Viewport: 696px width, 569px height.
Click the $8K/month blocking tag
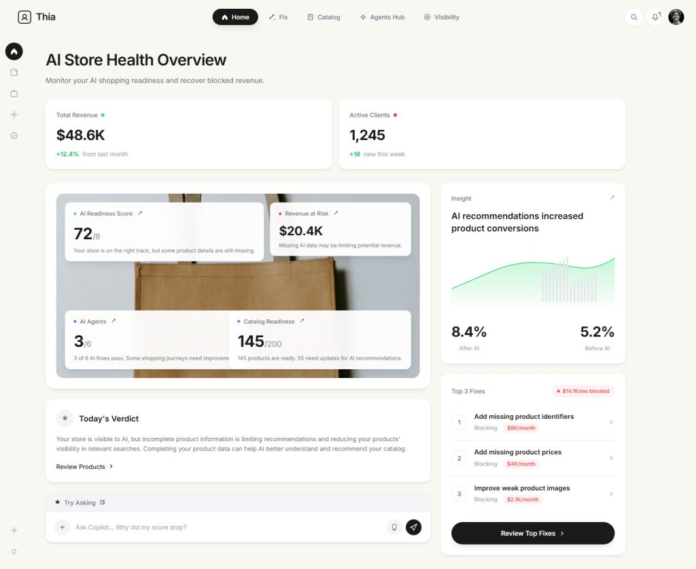[x=521, y=428]
